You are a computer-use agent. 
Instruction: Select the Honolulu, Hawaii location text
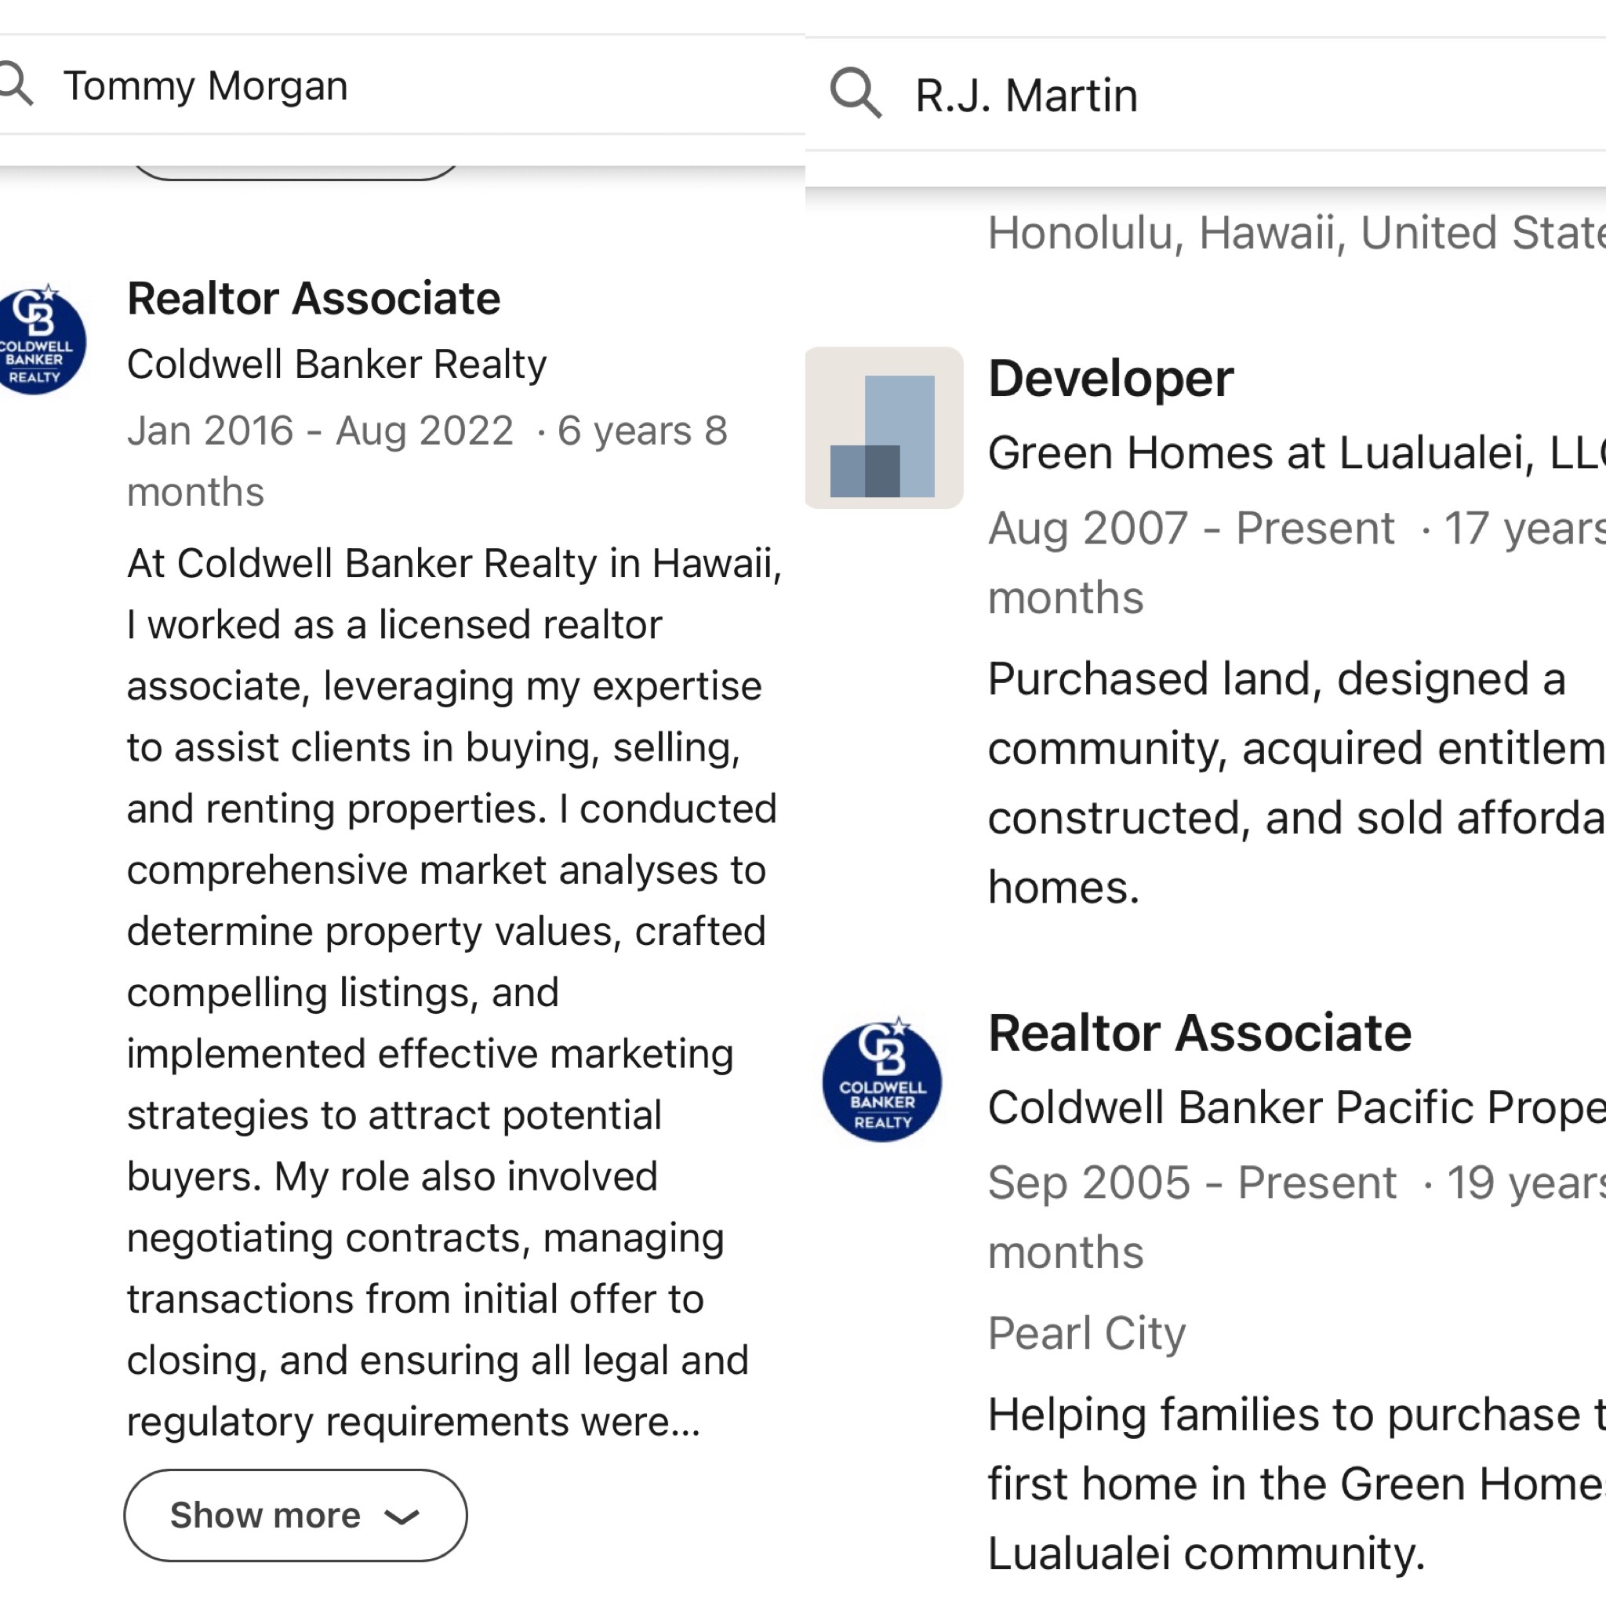pos(1297,233)
